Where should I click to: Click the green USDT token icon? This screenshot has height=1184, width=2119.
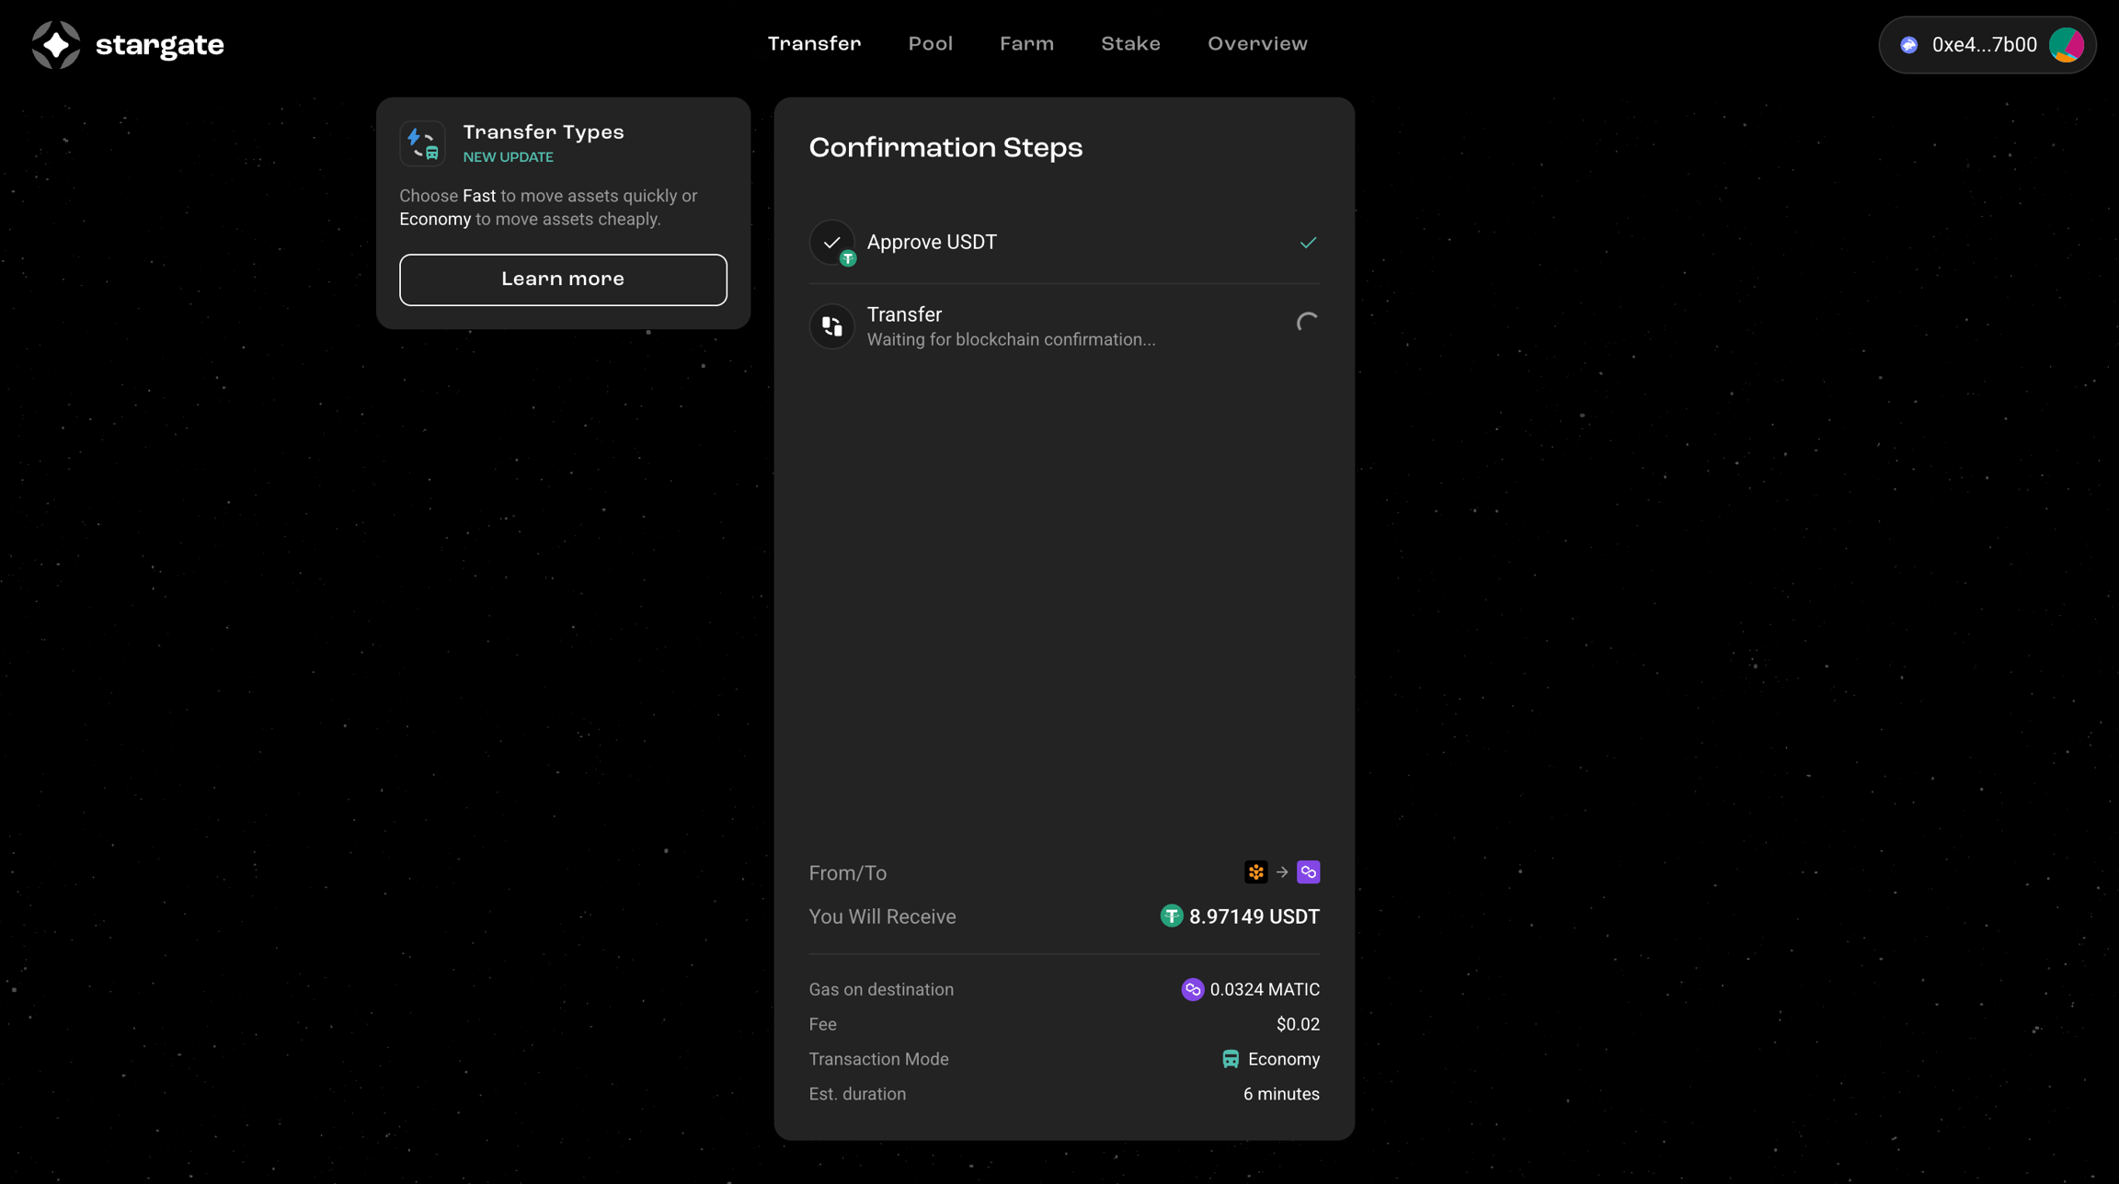pyautogui.click(x=1171, y=916)
